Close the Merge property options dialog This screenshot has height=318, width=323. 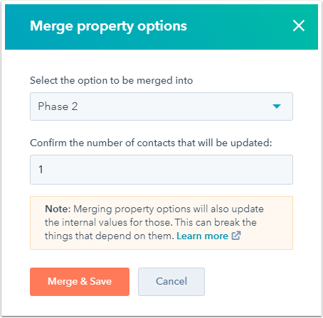(299, 26)
